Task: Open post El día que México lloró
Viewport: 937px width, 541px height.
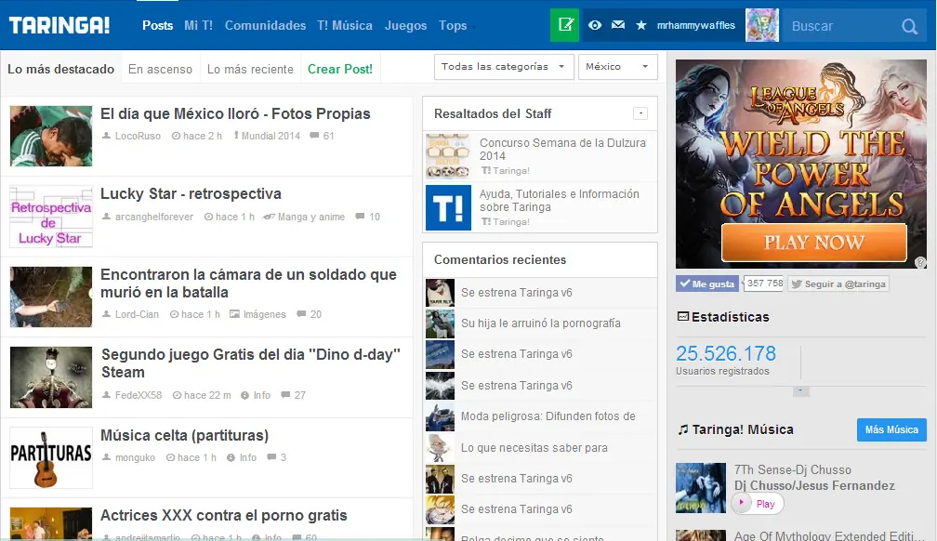Action: pos(235,113)
